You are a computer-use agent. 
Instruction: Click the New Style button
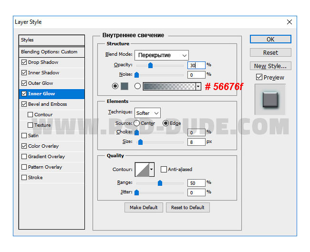pos(270,66)
